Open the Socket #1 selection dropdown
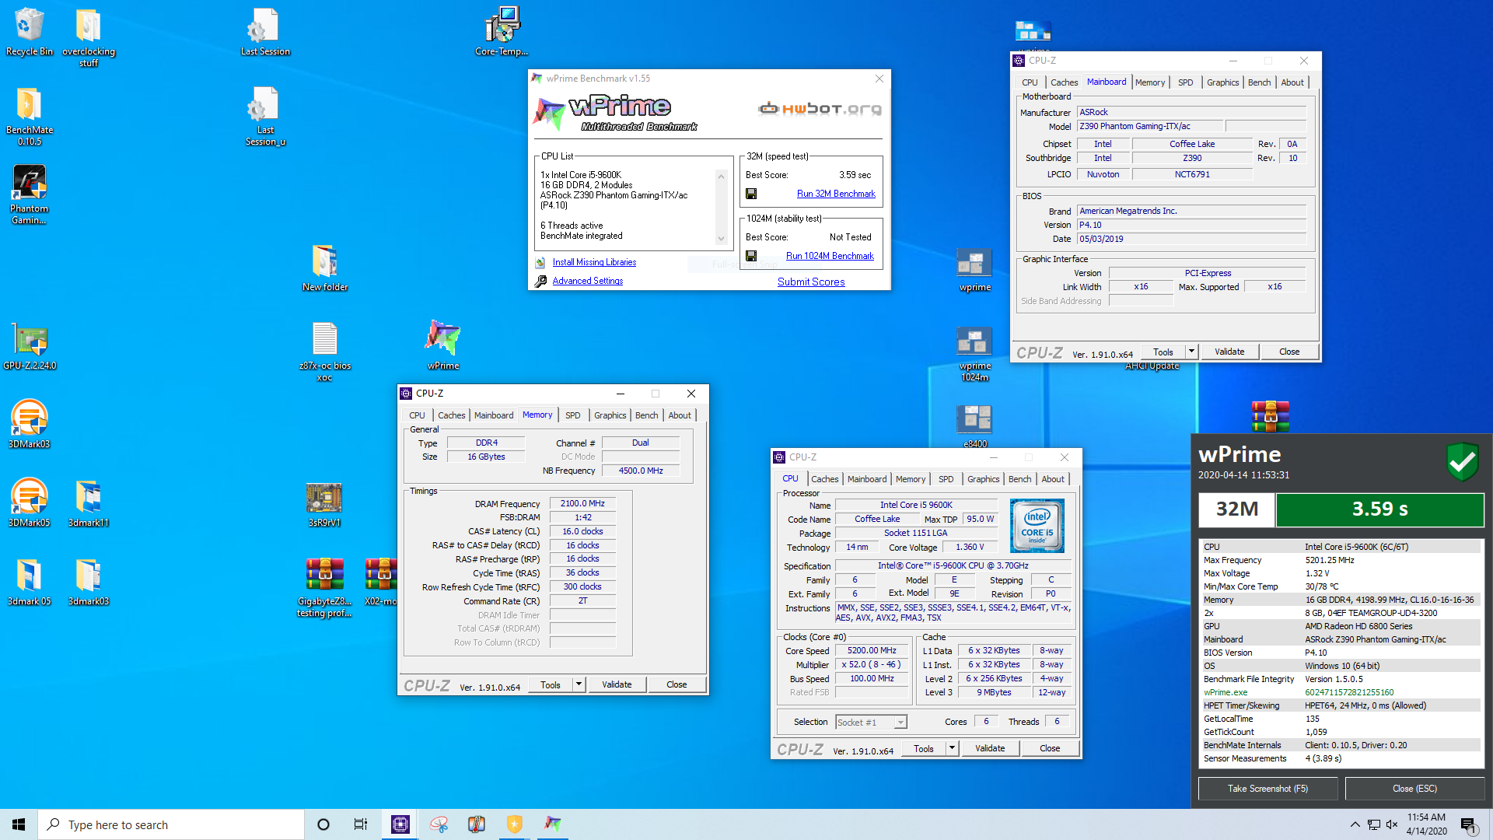 coord(871,723)
